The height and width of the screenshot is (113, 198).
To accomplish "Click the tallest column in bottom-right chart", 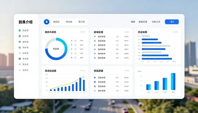I will click(173, 81).
